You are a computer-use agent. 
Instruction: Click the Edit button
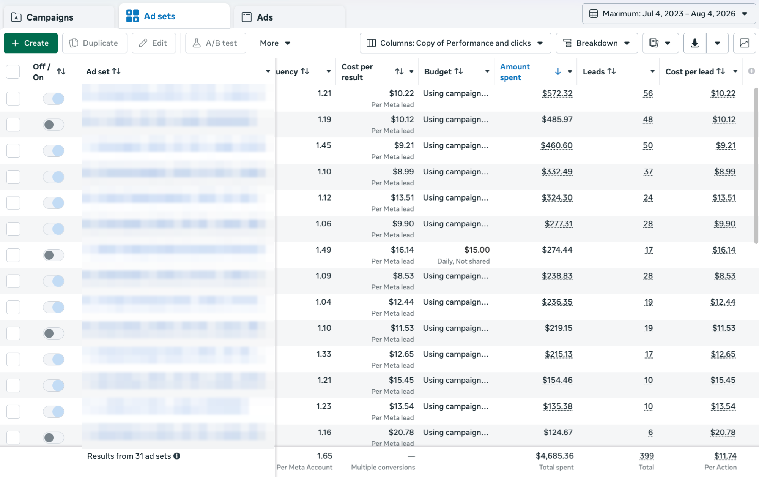(154, 43)
